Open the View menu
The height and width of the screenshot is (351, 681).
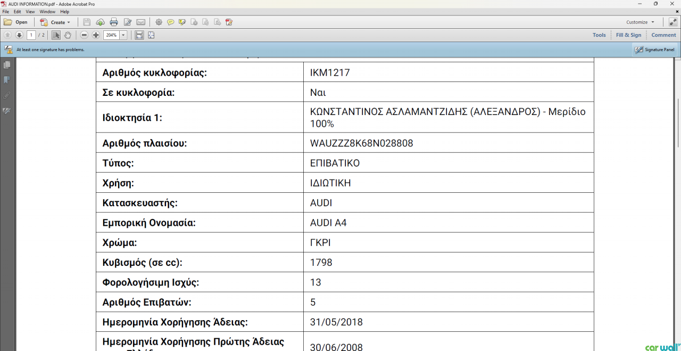[30, 12]
